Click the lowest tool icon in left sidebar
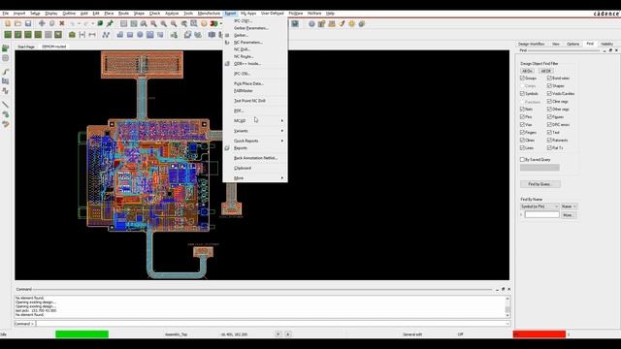 point(6,124)
